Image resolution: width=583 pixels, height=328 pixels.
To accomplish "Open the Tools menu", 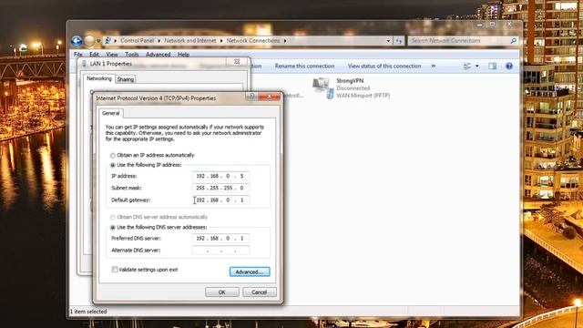I will 131,55.
